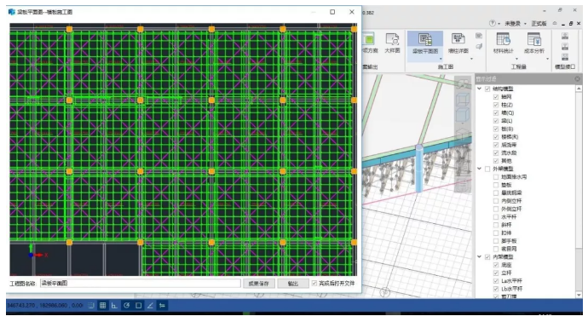Viewport: 588px width, 322px height.
Task: Toggle object snap square icon in status bar
Action: pos(138,306)
